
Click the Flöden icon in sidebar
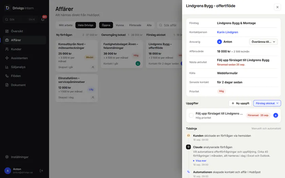point(7,76)
